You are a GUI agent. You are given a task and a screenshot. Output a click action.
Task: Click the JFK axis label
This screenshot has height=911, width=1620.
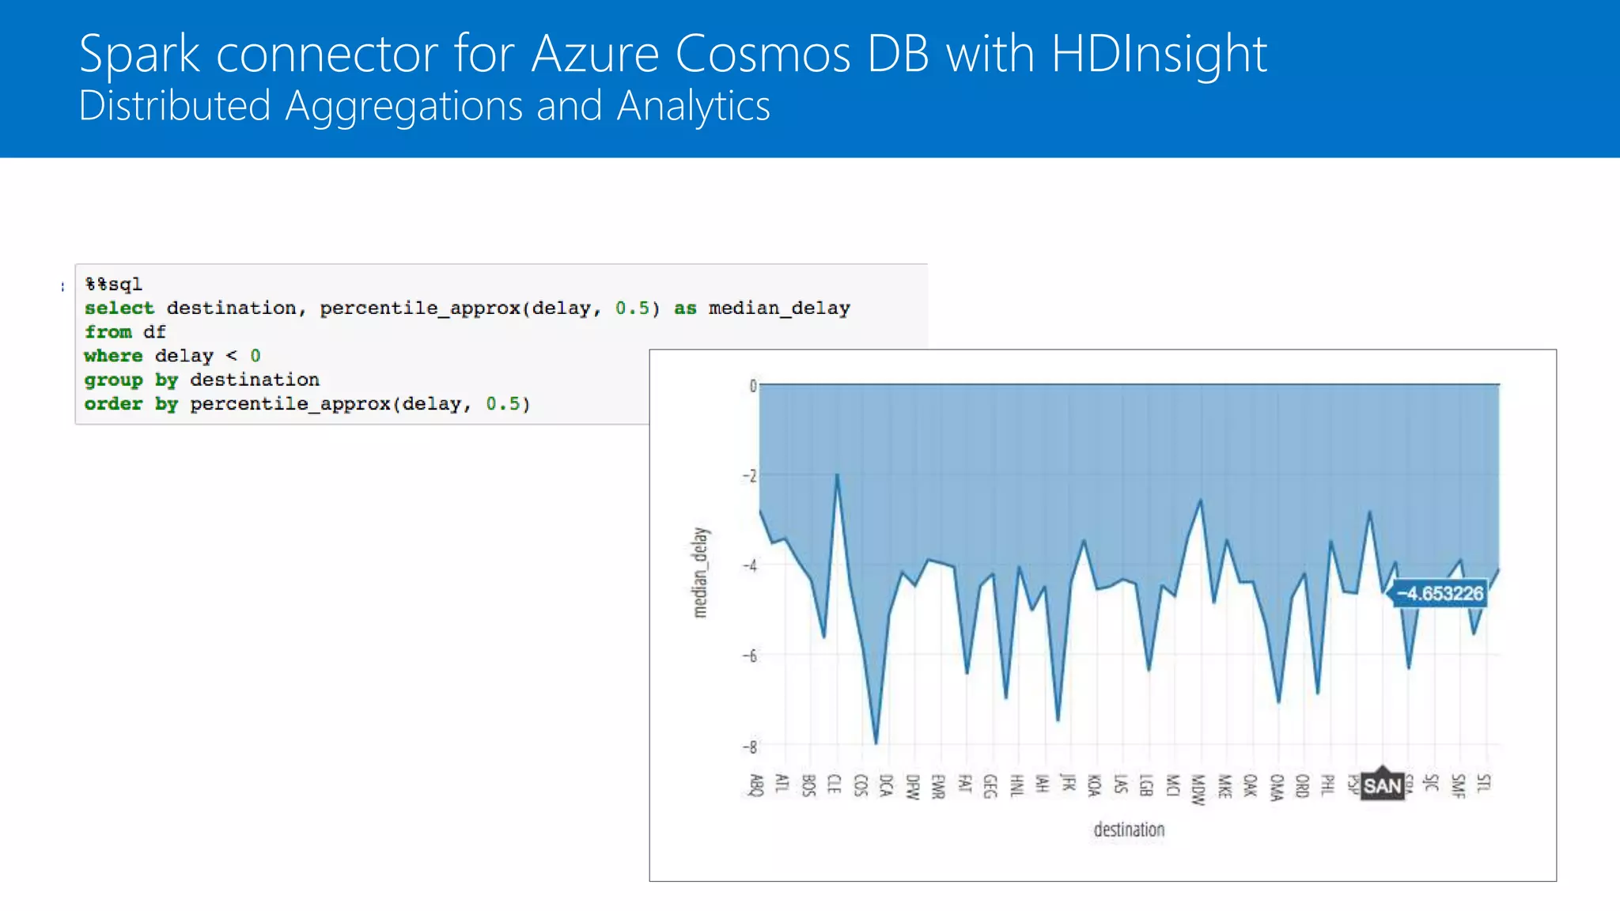pyautogui.click(x=1068, y=783)
